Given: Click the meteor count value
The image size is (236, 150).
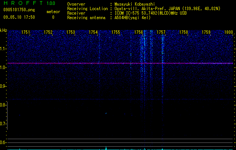Looking at the screenshot, I should 53,17.
